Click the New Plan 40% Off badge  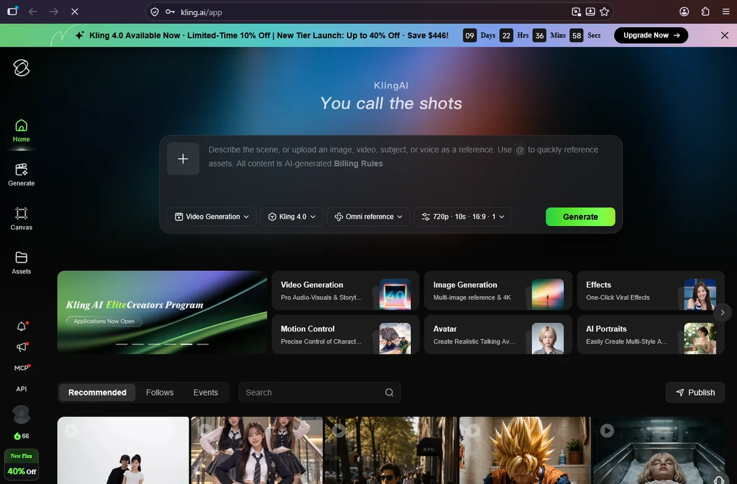pyautogui.click(x=21, y=465)
